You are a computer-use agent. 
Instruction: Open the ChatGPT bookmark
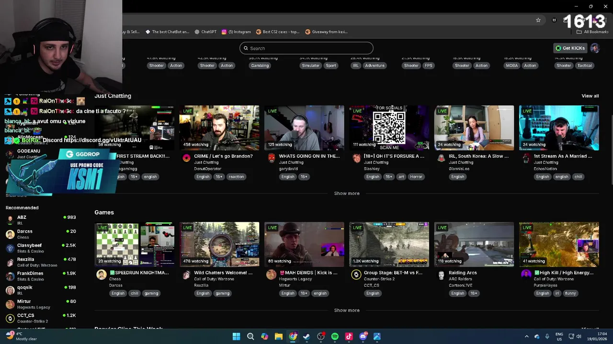(205, 32)
